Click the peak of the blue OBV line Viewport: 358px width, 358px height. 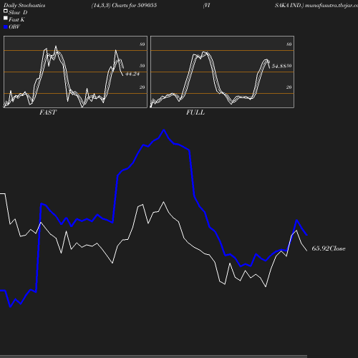pos(164,130)
